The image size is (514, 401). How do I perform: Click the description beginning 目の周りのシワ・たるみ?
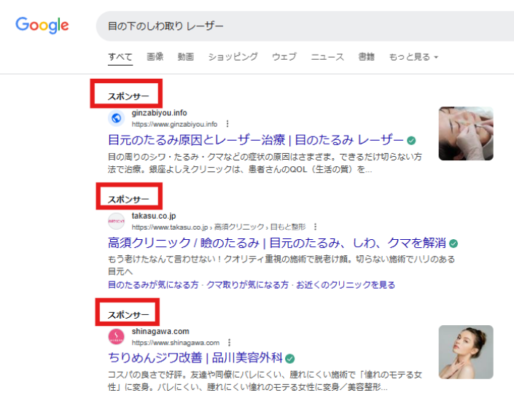(x=265, y=163)
